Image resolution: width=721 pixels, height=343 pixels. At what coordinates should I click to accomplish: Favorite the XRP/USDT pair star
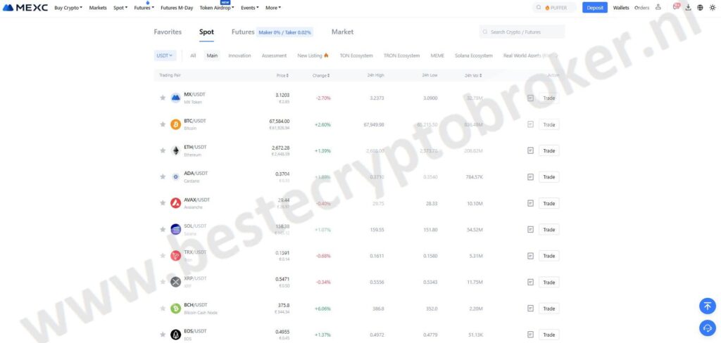(x=163, y=282)
